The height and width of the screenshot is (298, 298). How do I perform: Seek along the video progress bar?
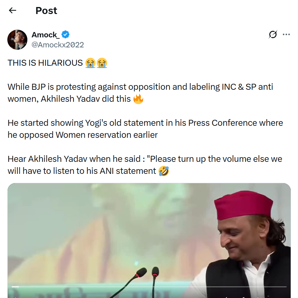pos(150,287)
